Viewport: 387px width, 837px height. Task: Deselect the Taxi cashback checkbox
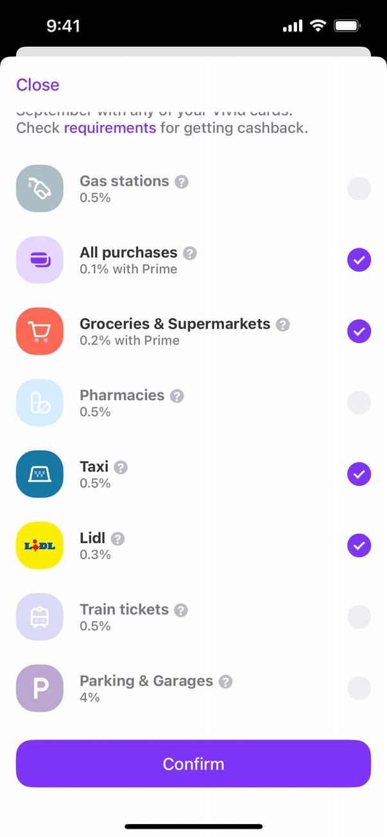[359, 474]
